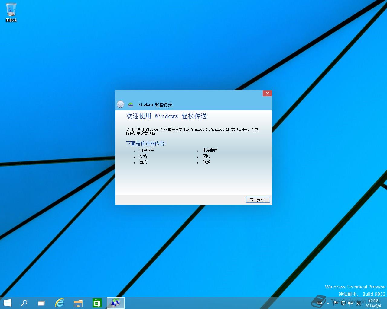387x309 pixels.
Task: Open the volume speaker tray icon
Action: [x=351, y=303]
